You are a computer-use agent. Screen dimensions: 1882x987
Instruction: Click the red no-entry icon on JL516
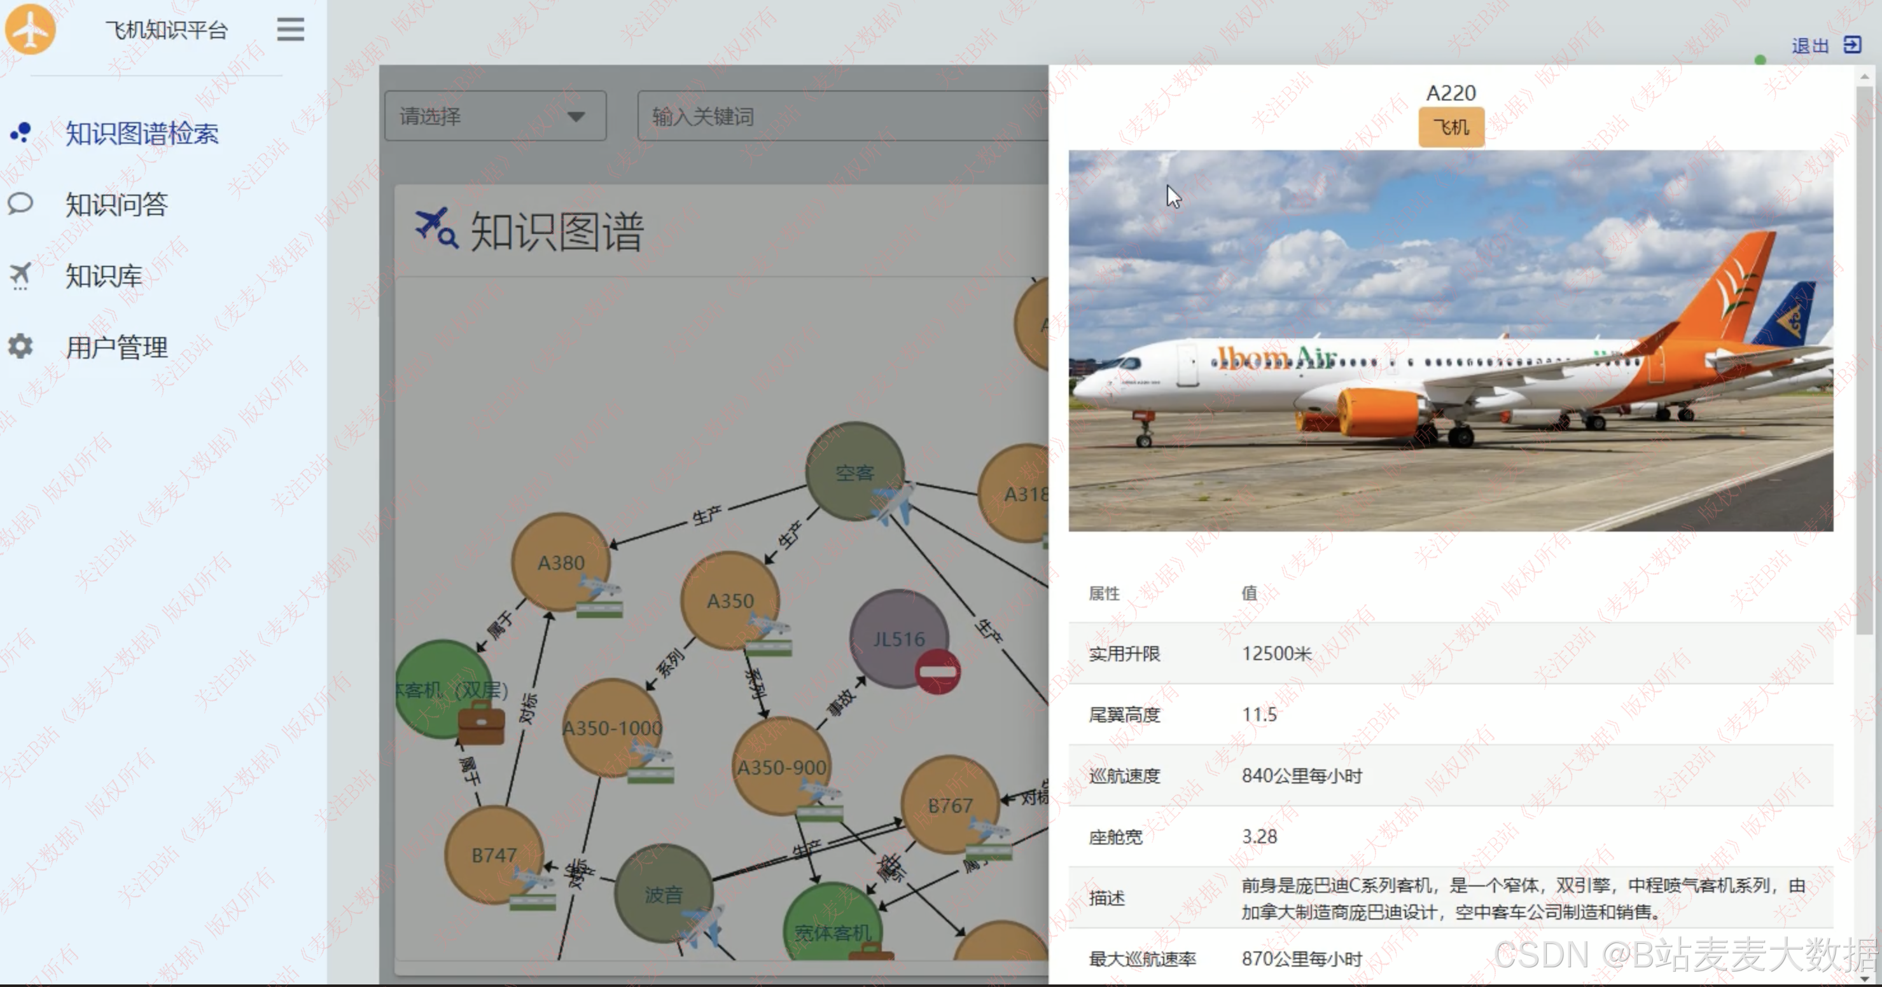[x=937, y=671]
